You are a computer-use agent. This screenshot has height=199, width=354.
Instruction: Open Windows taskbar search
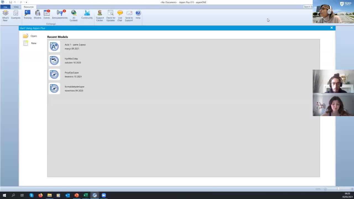[x=13, y=195]
